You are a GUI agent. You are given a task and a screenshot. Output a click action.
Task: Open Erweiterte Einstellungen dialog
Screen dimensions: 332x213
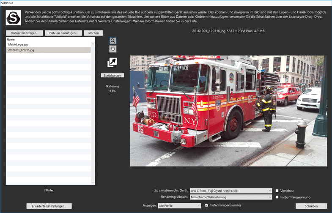[x=49, y=206]
